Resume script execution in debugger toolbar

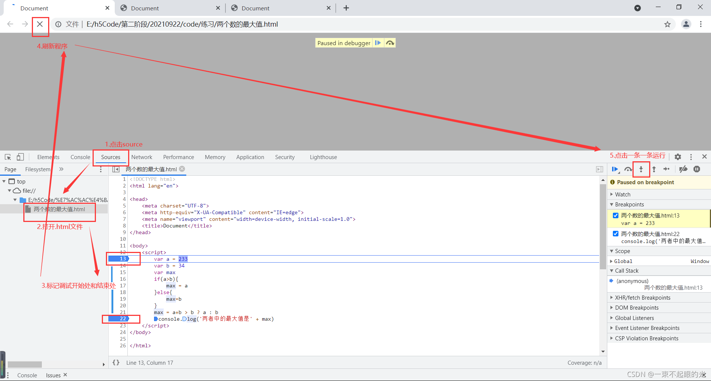[615, 169]
